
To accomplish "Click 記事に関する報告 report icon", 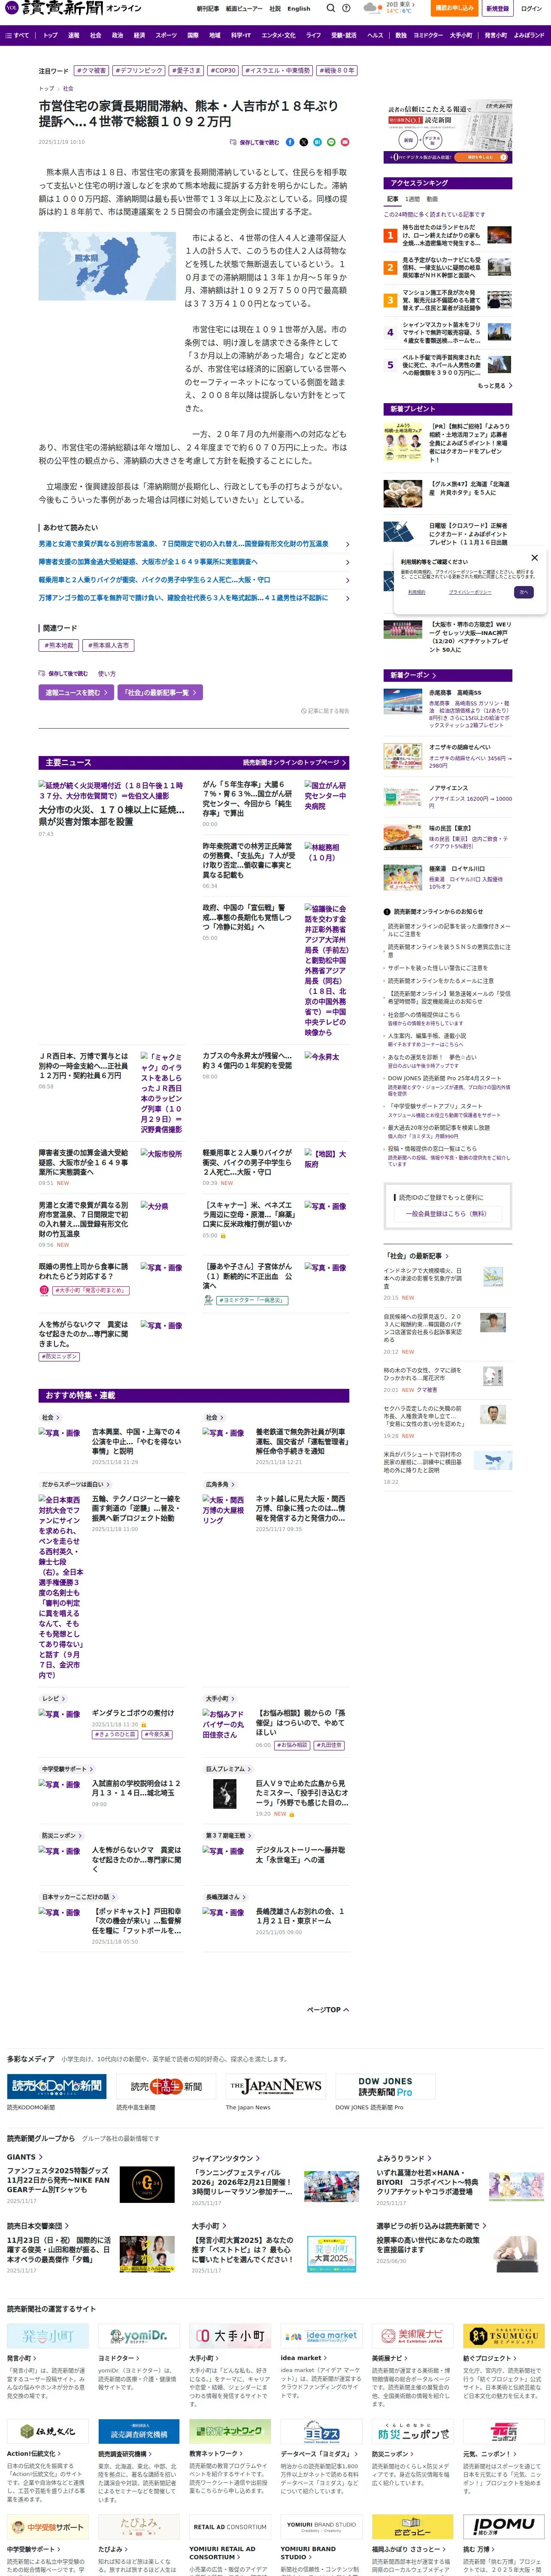I will click(325, 711).
